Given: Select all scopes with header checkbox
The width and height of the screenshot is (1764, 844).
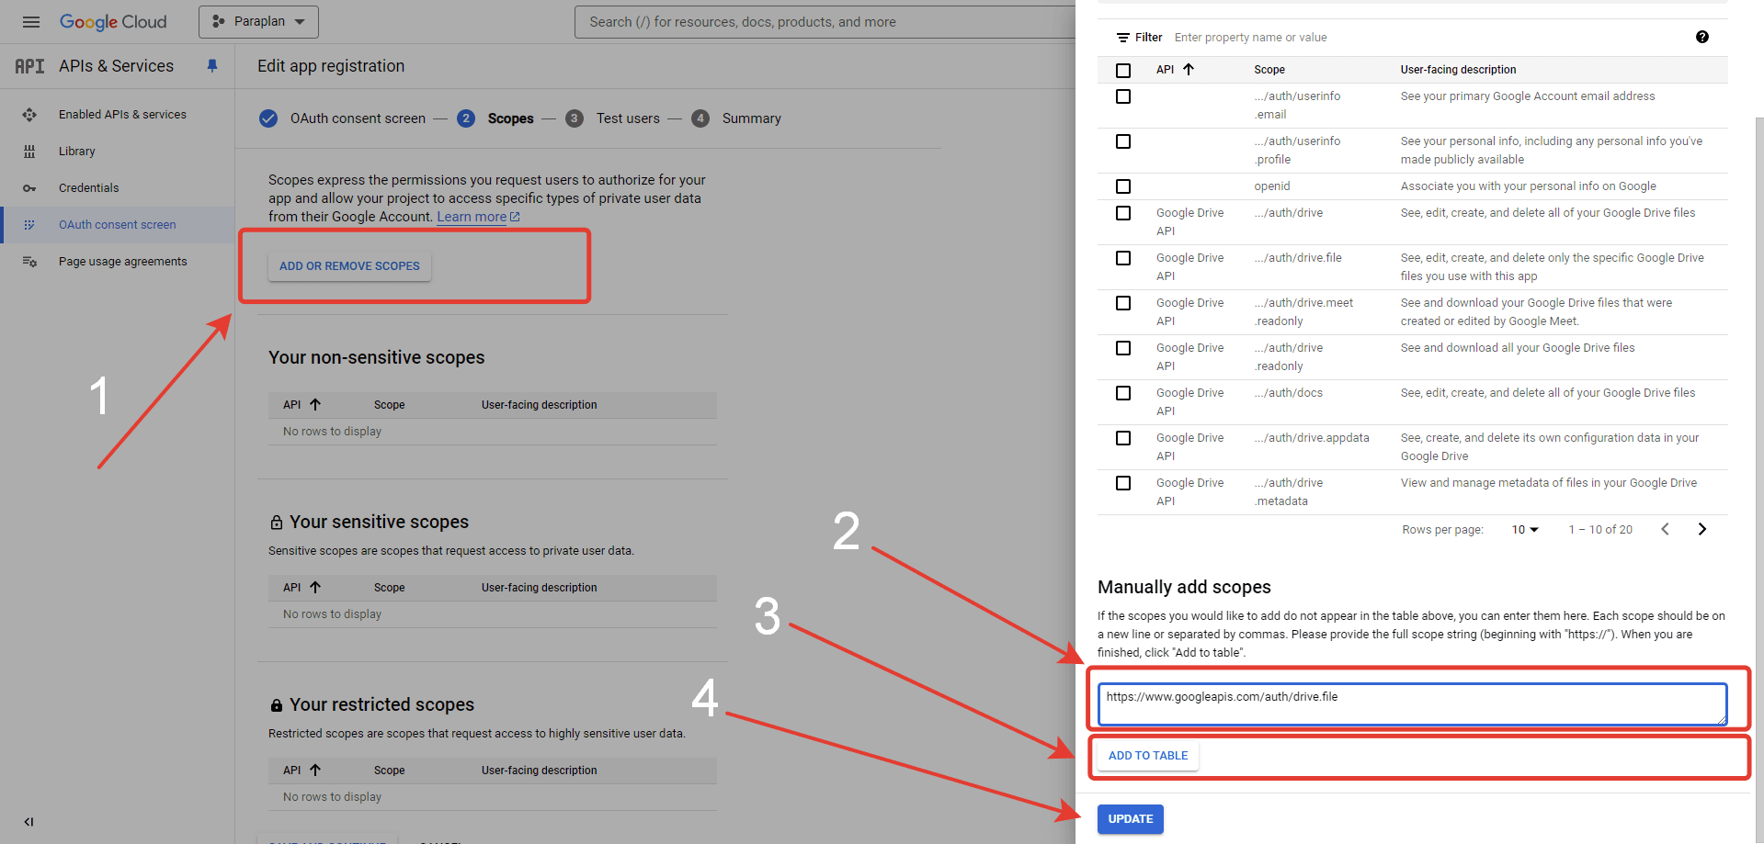Looking at the screenshot, I should [1123, 71].
